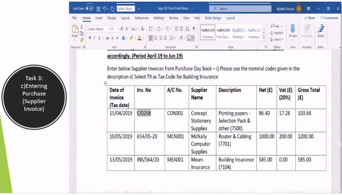Click the Dictate microphone icon
342x195 pixels.
293,29
